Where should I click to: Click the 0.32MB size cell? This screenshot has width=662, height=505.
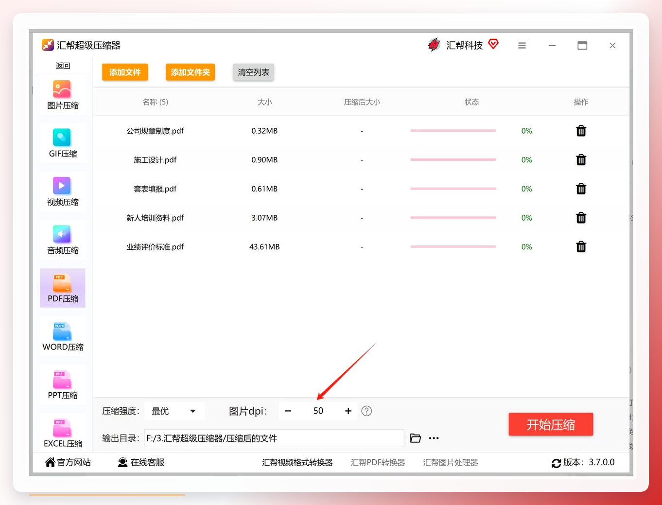264,131
